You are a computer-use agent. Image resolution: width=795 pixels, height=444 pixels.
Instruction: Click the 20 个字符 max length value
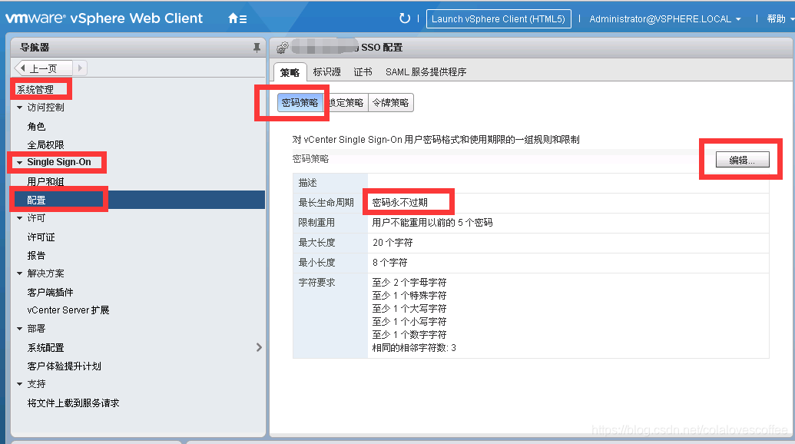click(393, 243)
